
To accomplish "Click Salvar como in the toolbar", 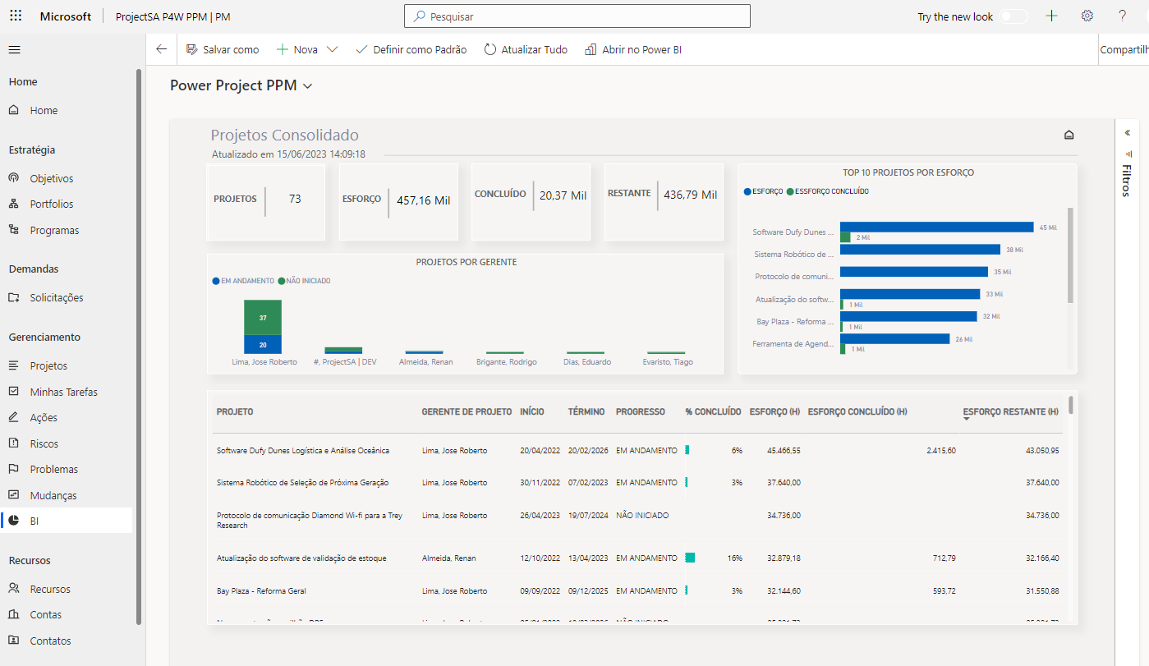I will click(x=223, y=49).
